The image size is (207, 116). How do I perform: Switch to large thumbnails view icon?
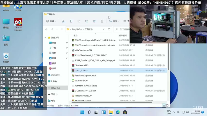click(x=167, y=105)
